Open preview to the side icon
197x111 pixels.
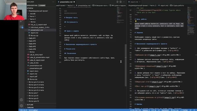(117, 2)
